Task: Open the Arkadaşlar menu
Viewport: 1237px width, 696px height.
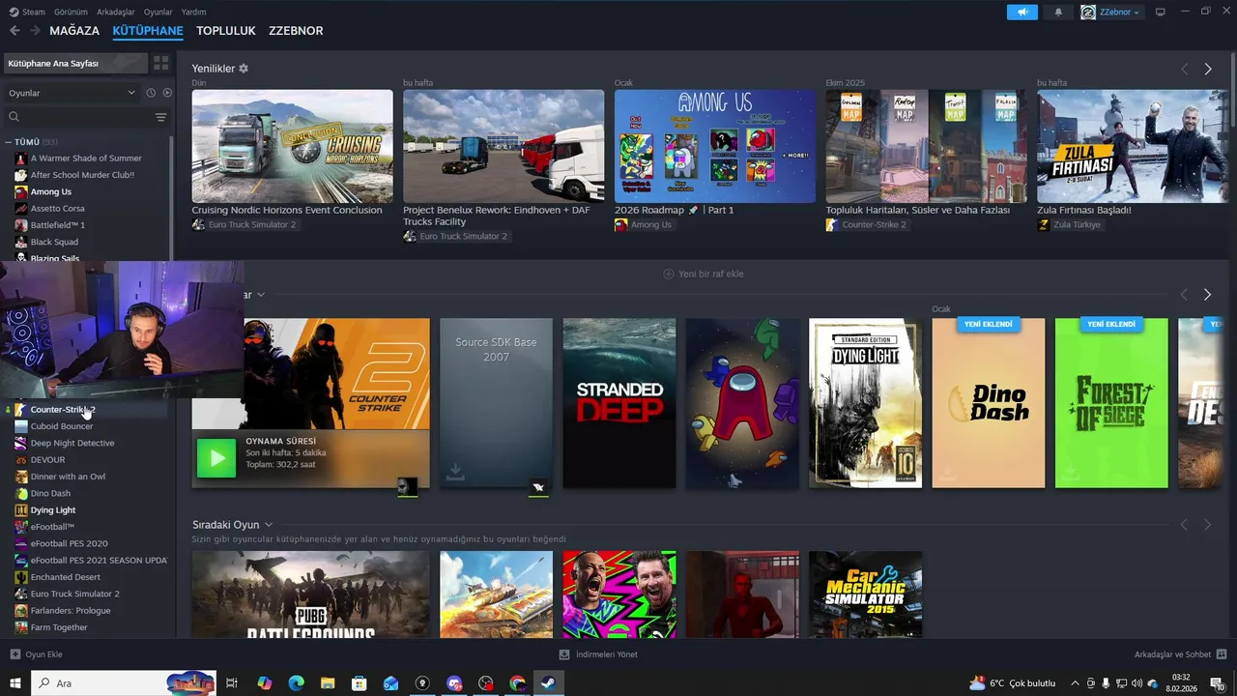Action: [x=116, y=12]
